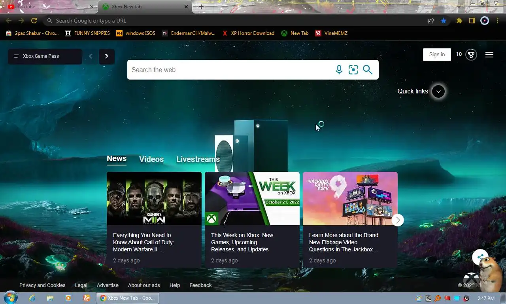
Task: Advance the news carousel right
Action: point(398,220)
